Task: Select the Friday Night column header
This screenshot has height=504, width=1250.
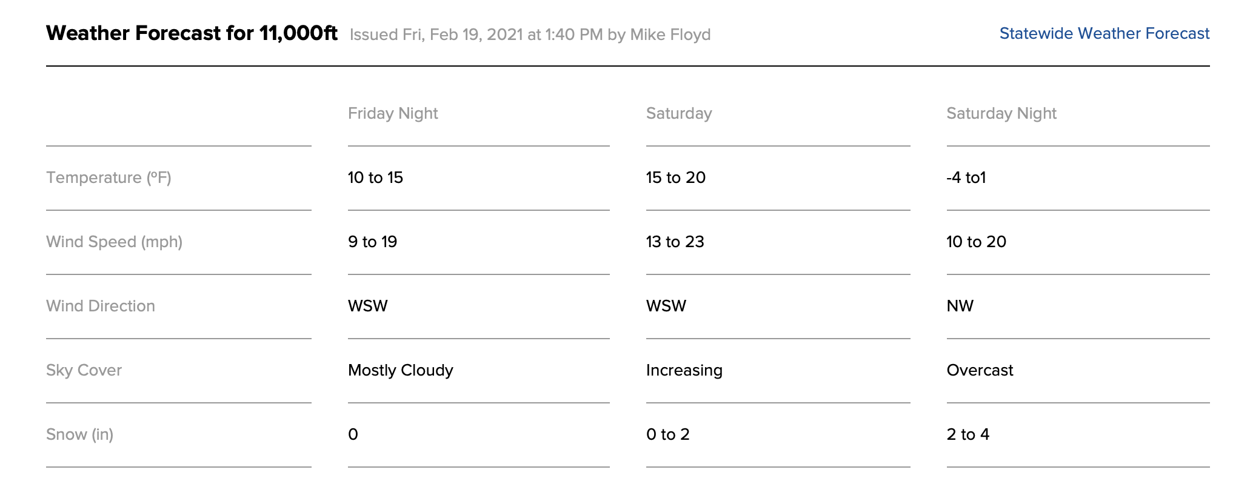Action: [x=393, y=113]
